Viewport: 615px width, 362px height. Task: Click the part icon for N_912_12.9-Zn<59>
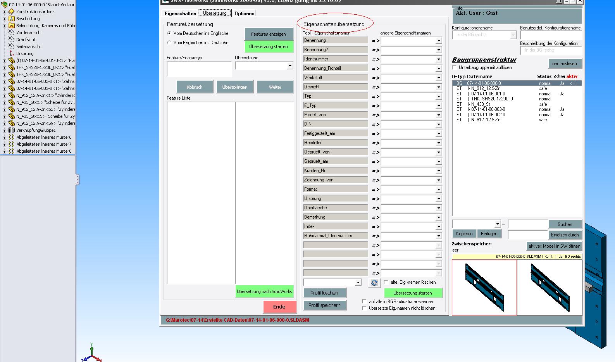[x=12, y=123]
